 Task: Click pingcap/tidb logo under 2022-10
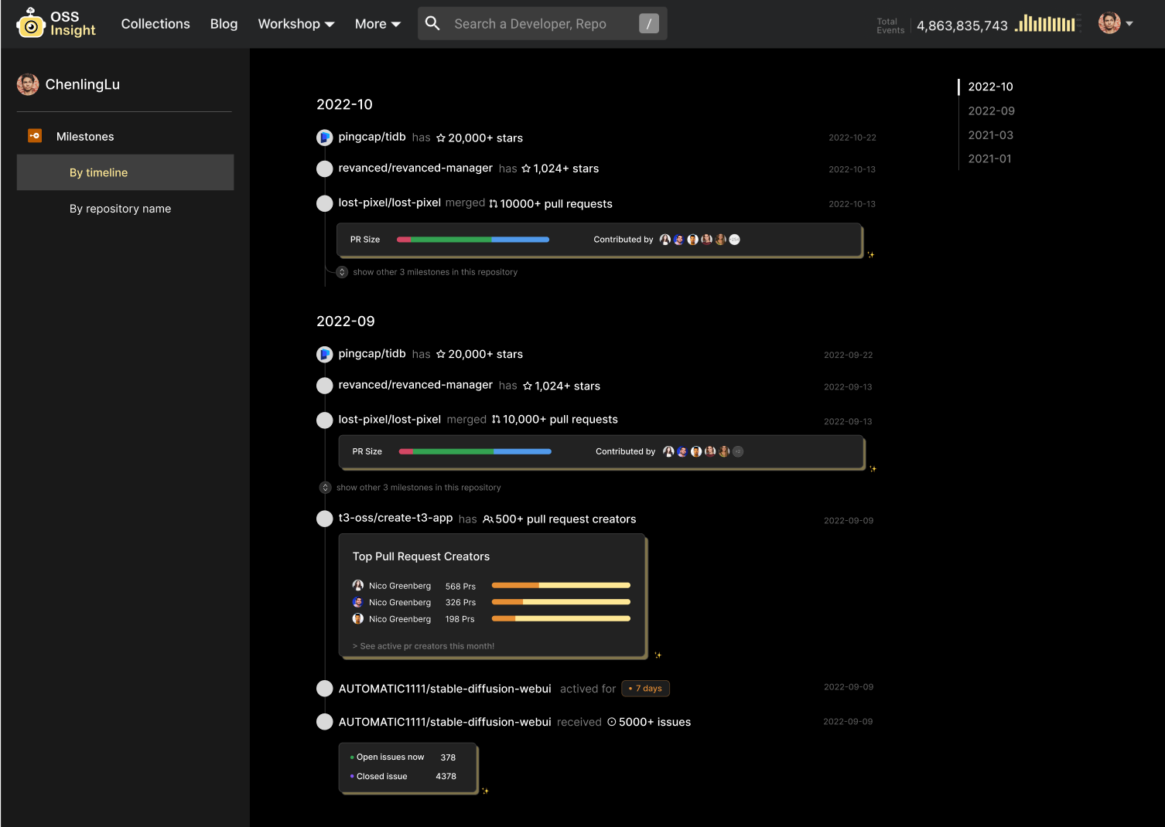click(325, 138)
